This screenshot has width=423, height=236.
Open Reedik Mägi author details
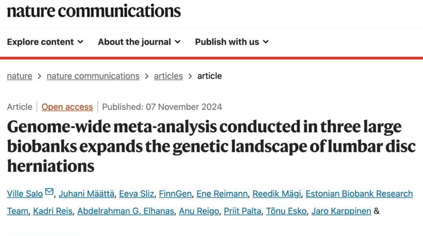point(277,194)
